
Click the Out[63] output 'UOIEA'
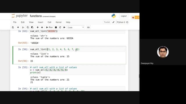click(x=35, y=43)
